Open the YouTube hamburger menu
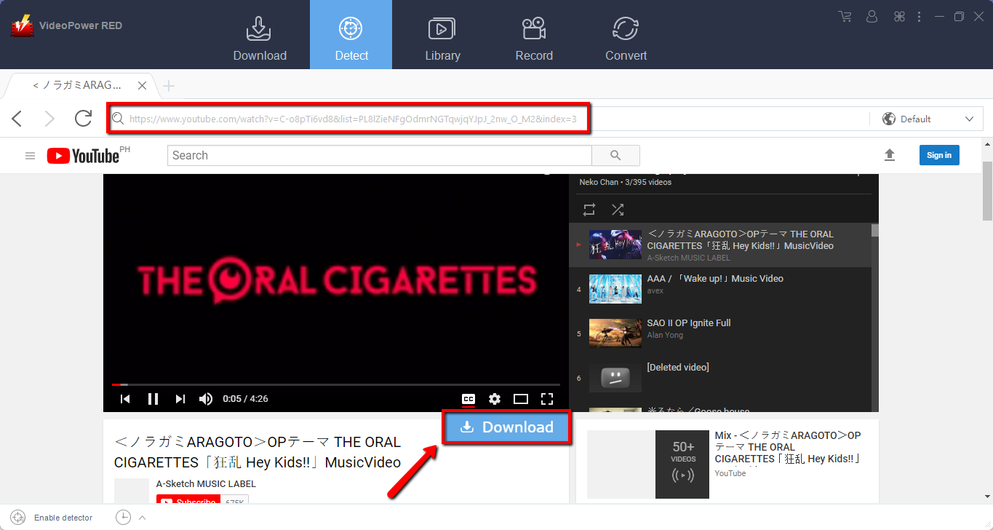Image resolution: width=993 pixels, height=530 pixels. (x=30, y=155)
